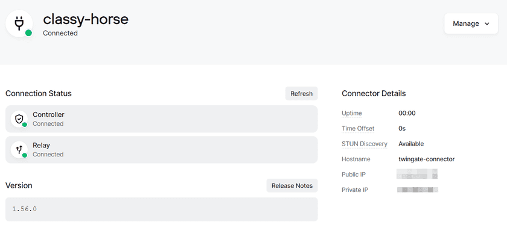Click the Version section heading
The image size is (507, 225).
19,186
